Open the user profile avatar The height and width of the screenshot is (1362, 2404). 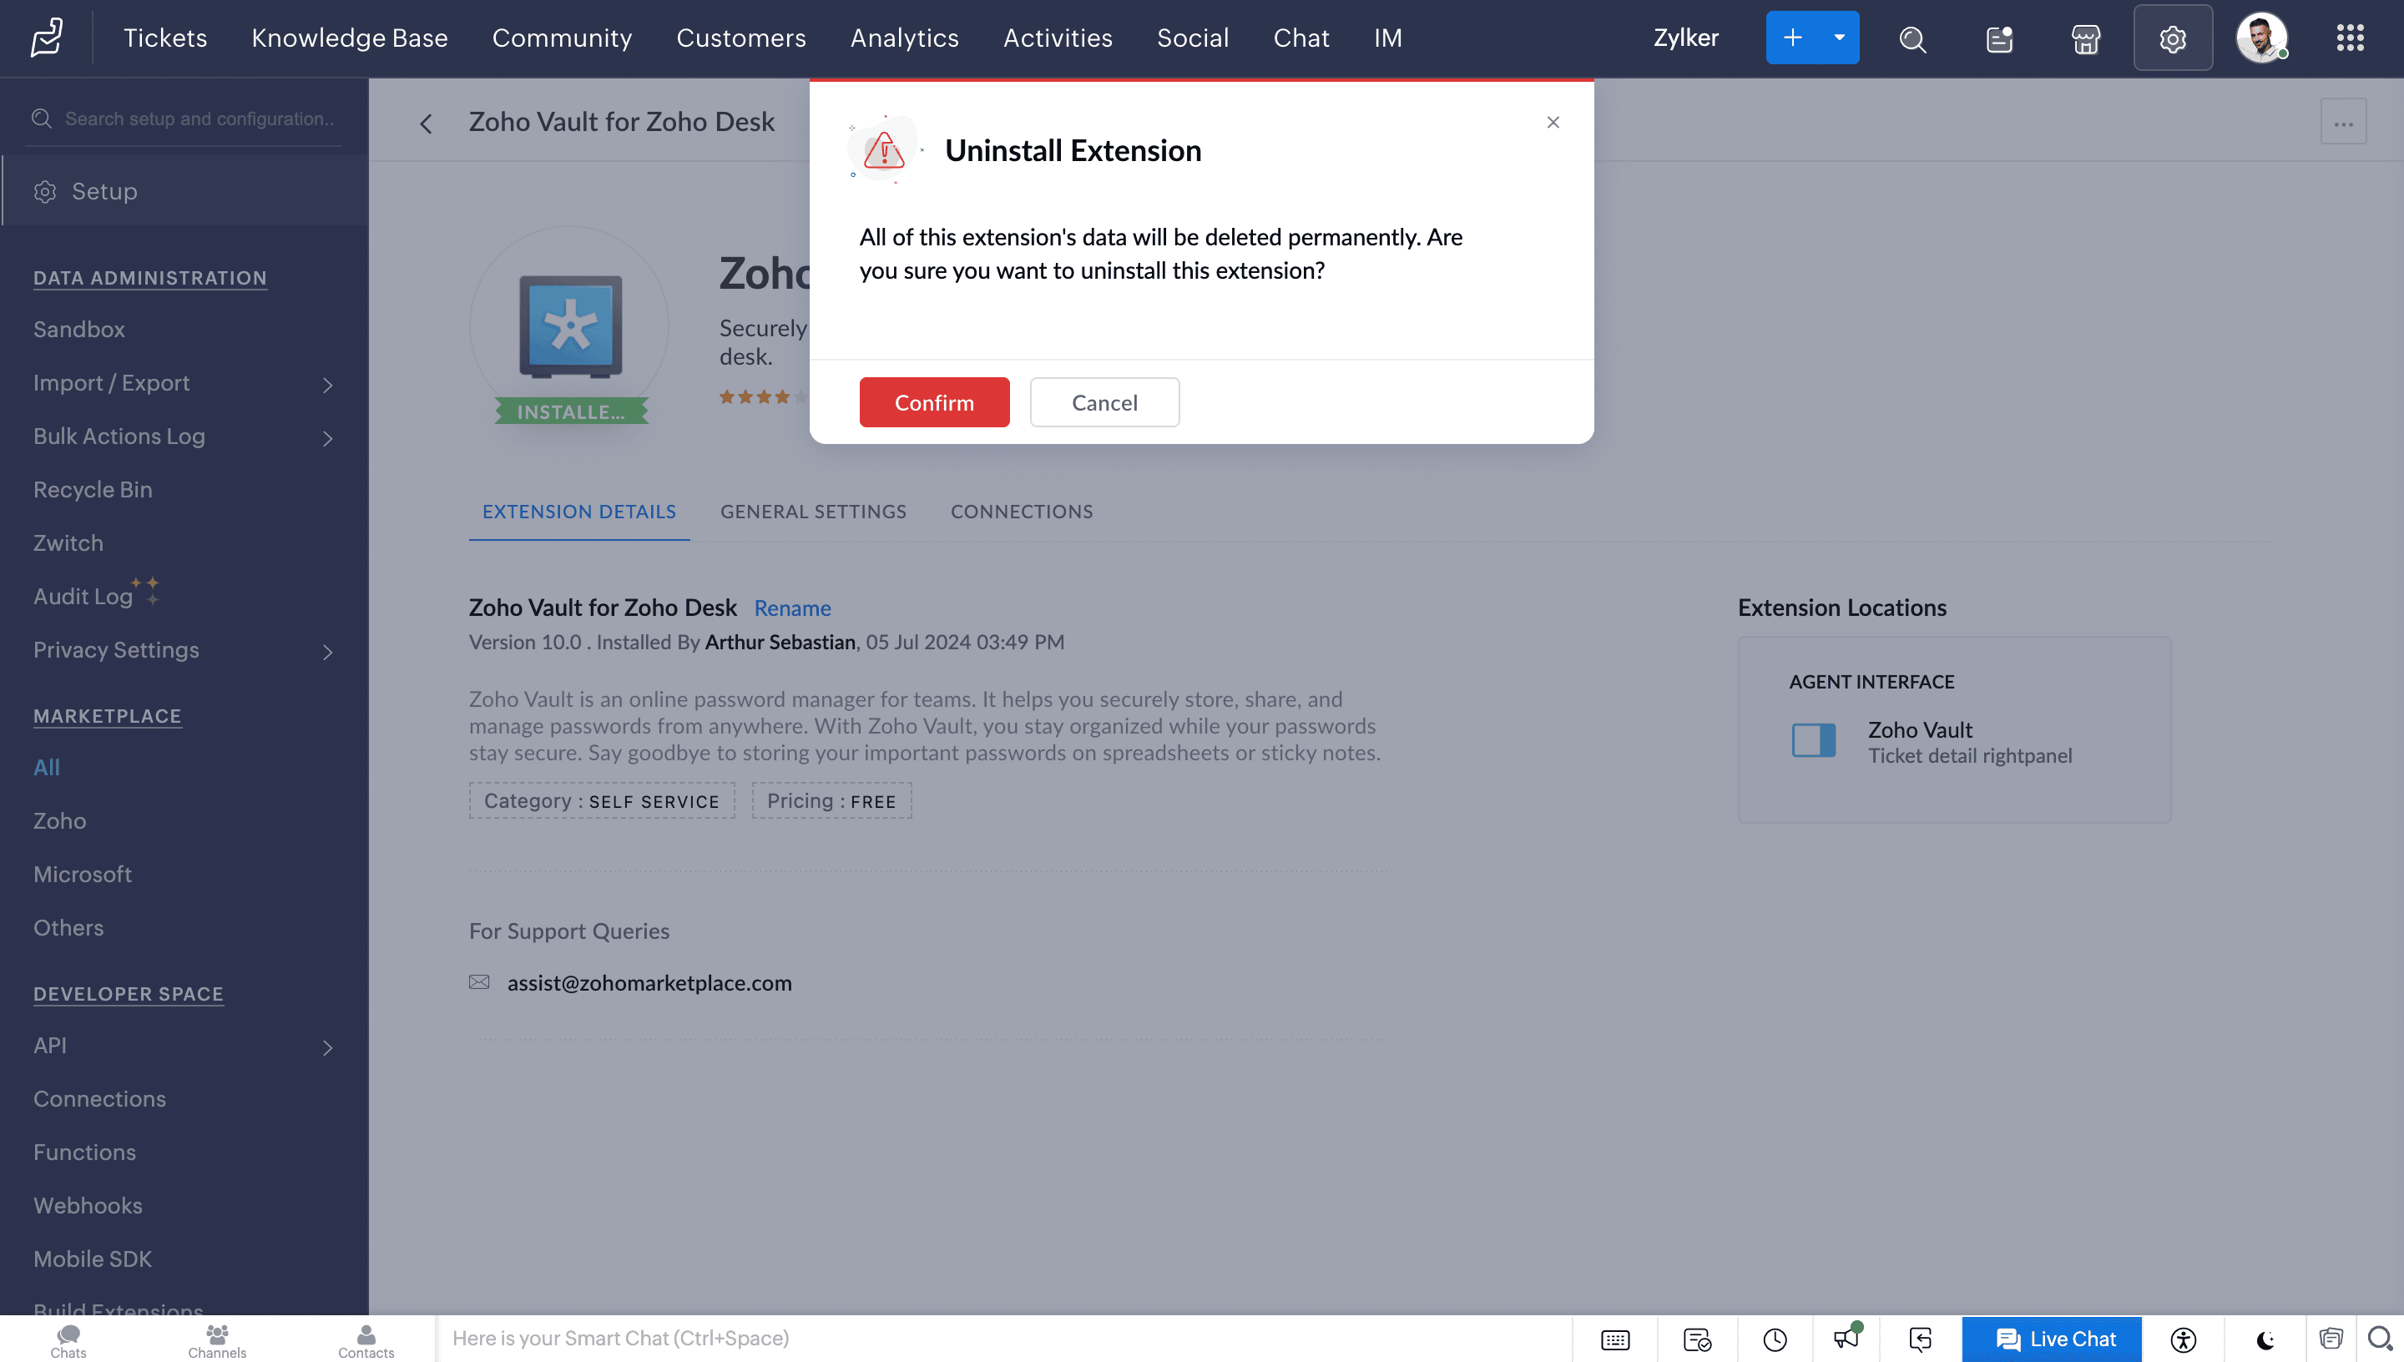(2261, 38)
